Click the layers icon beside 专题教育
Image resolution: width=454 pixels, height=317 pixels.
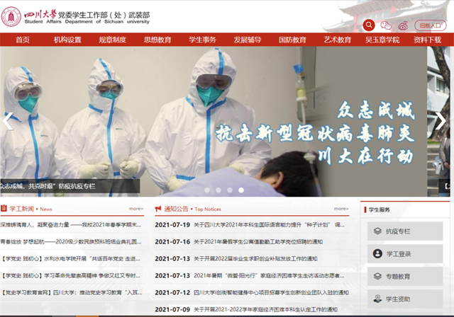tap(377, 276)
